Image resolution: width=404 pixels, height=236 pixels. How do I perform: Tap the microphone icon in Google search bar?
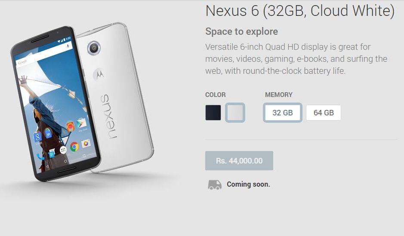coord(68,46)
